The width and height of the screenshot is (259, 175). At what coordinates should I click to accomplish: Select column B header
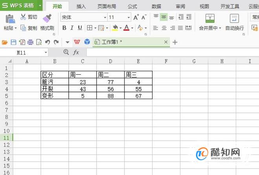[55, 61]
